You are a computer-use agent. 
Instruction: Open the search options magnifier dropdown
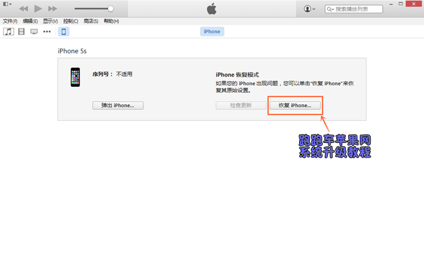point(330,9)
